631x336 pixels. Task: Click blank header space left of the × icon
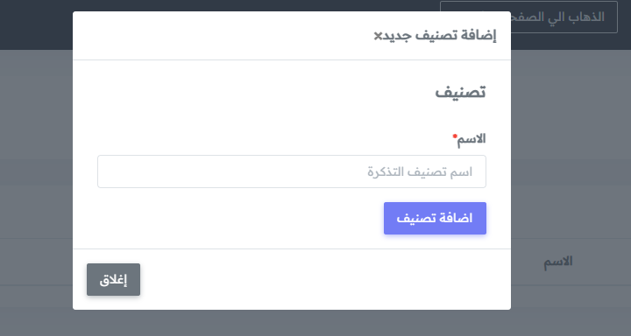222,36
